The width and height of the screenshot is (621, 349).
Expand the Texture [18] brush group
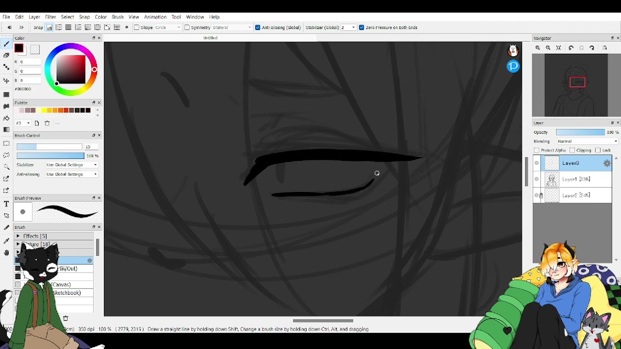[x=18, y=244]
